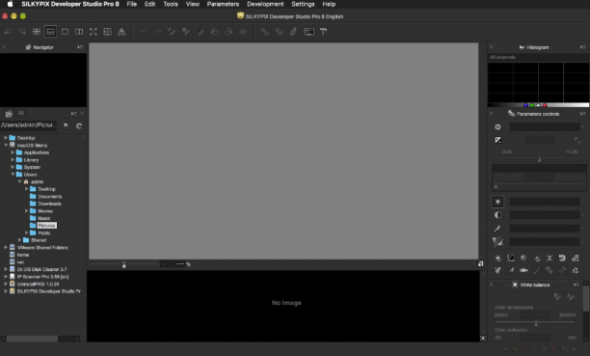Click the monitor display icon in toolbar
The width and height of the screenshot is (590, 356).
tap(308, 32)
